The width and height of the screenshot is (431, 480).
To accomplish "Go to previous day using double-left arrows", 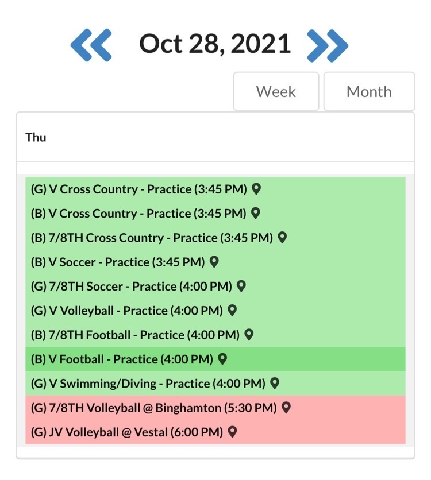I will click(x=91, y=45).
